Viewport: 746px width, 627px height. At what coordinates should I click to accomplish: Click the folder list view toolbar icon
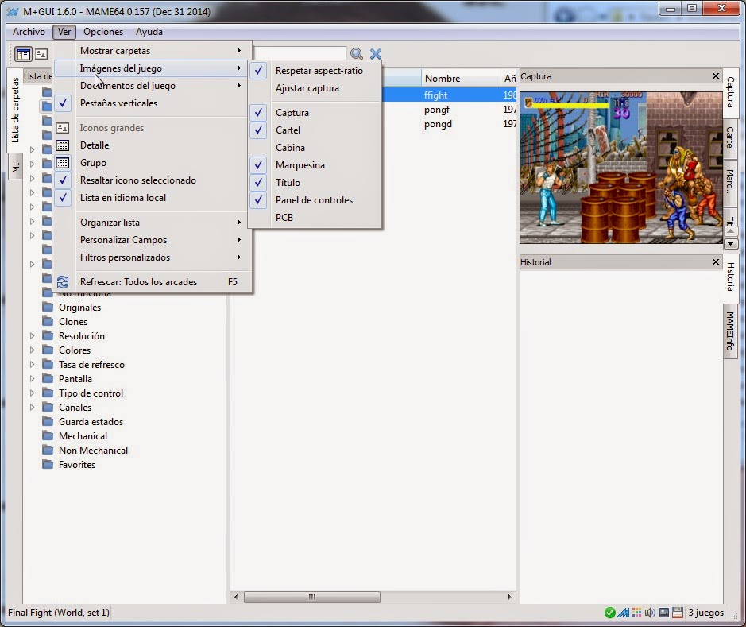[x=23, y=54]
